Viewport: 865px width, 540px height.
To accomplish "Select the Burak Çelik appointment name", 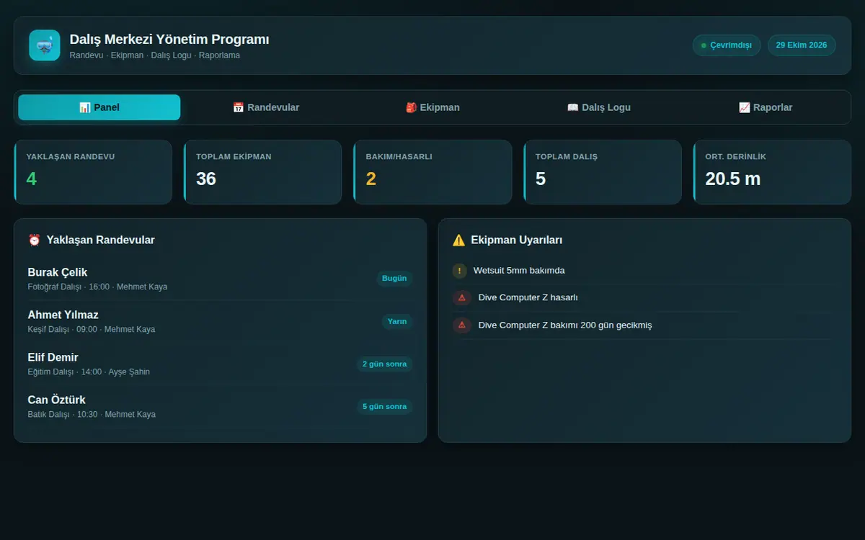I will pos(58,272).
